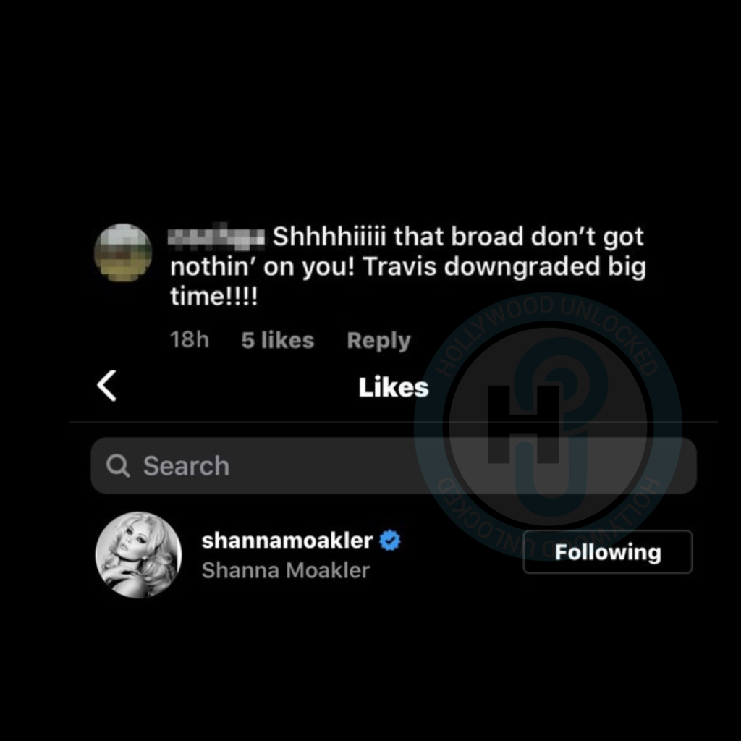This screenshot has width=741, height=741.
Task: Click the shannamoakler likes list row
Action: [x=394, y=555]
